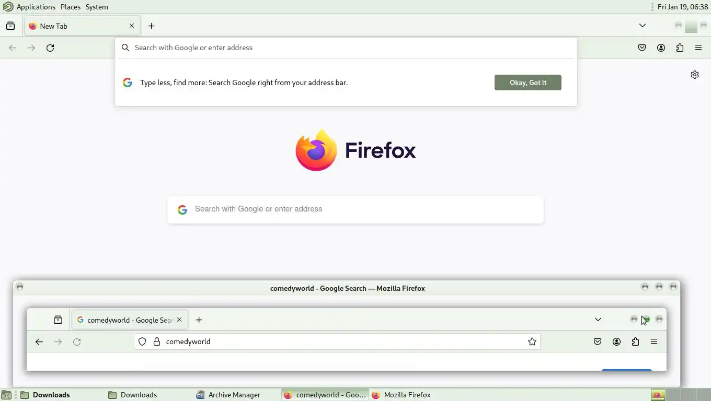Screen dimensions: 711x401
Task: Go back in the comedyworld window
Action: [39, 341]
